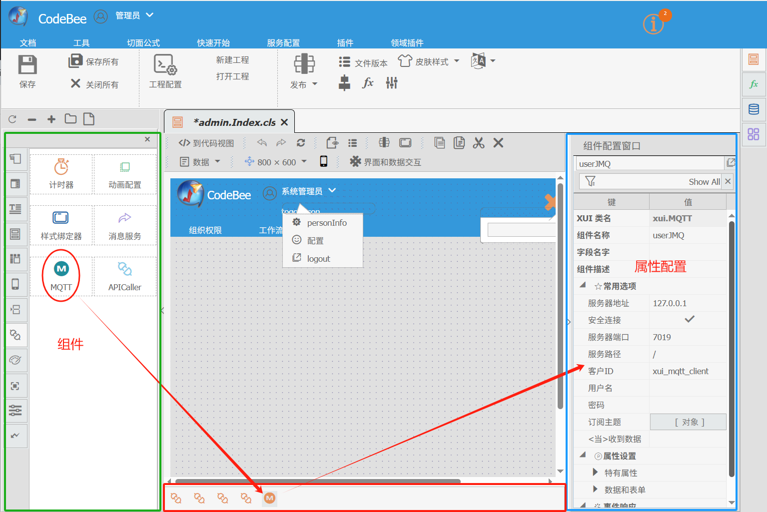
Task: Select the APICaller component
Action: 125,276
